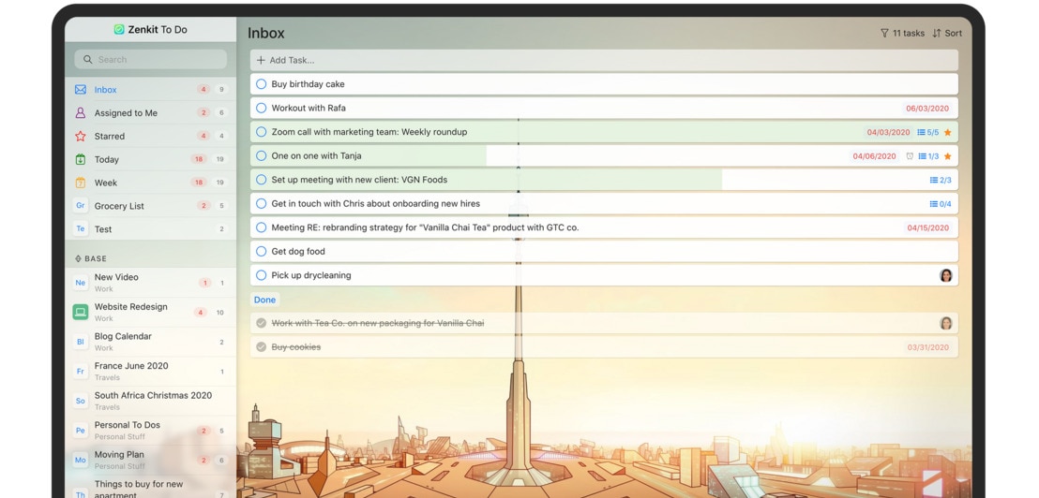Collapse the BASE folder in sidebar
1039x498 pixels.
pos(91,259)
